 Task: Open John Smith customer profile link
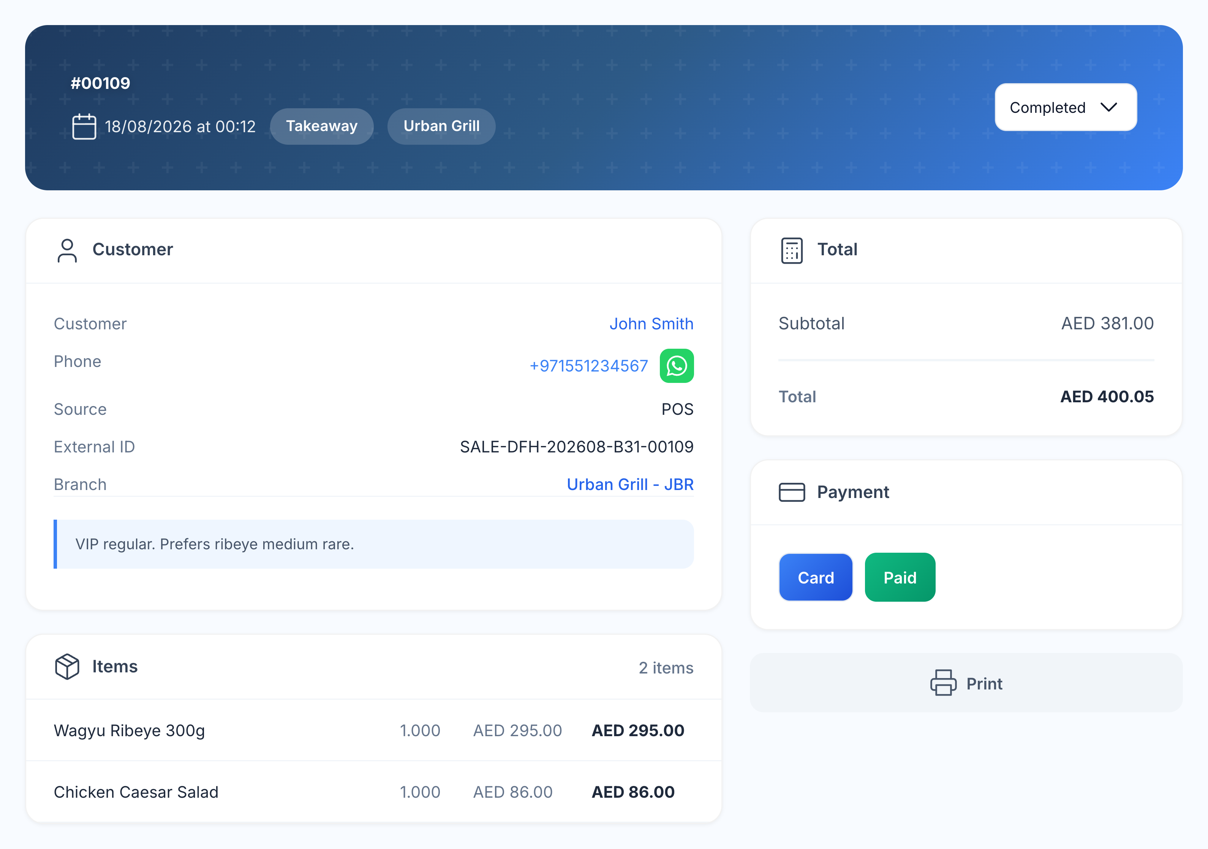(651, 324)
